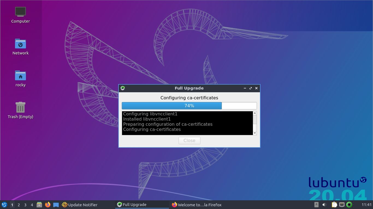Click the Full Upgrade window gear icon
The width and height of the screenshot is (373, 209).
pos(123,88)
